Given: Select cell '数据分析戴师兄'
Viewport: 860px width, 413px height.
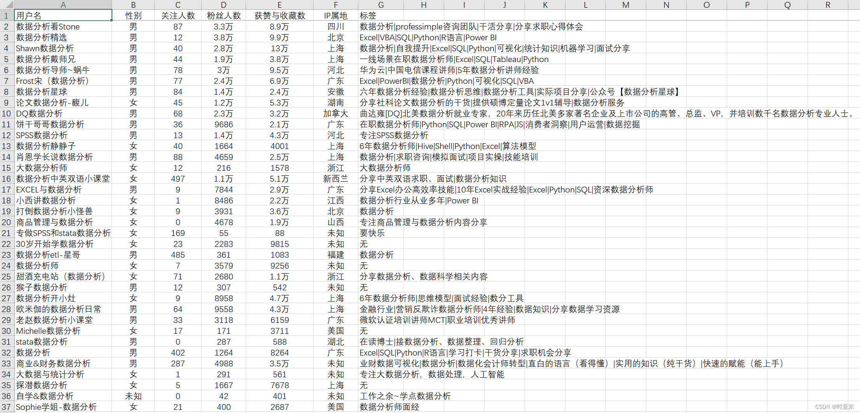Looking at the screenshot, I should 63,59.
